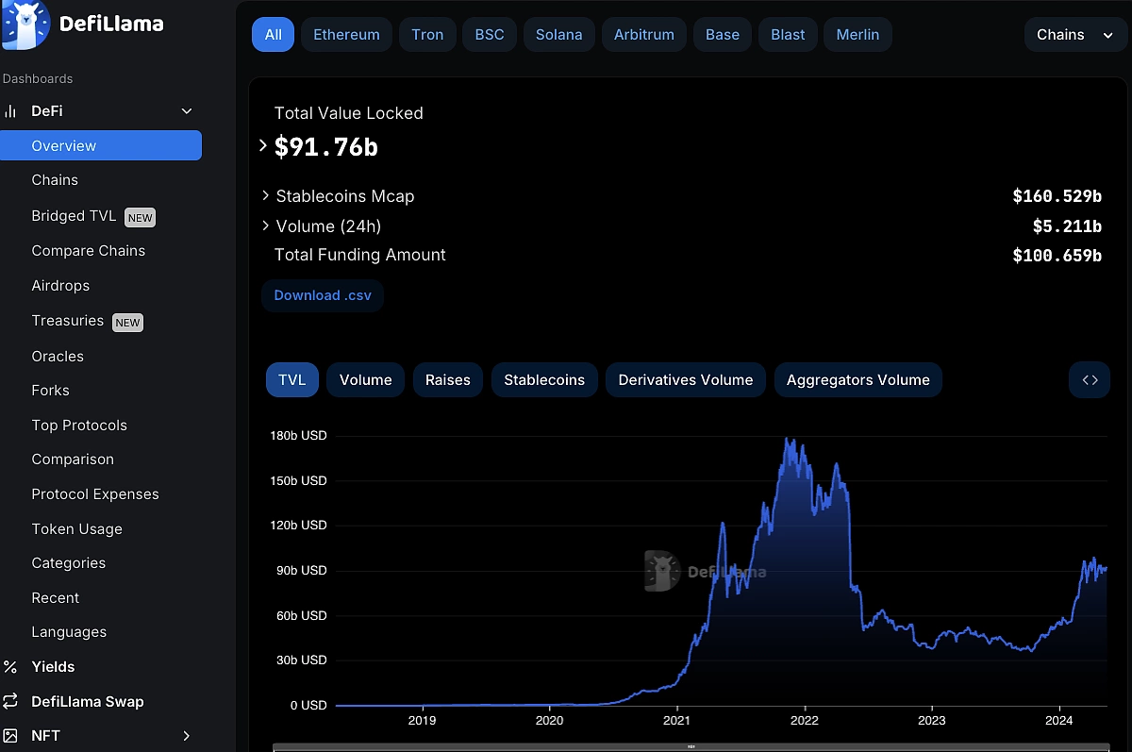Open the Overview page
Viewport: 1132px width, 752px height.
click(101, 146)
